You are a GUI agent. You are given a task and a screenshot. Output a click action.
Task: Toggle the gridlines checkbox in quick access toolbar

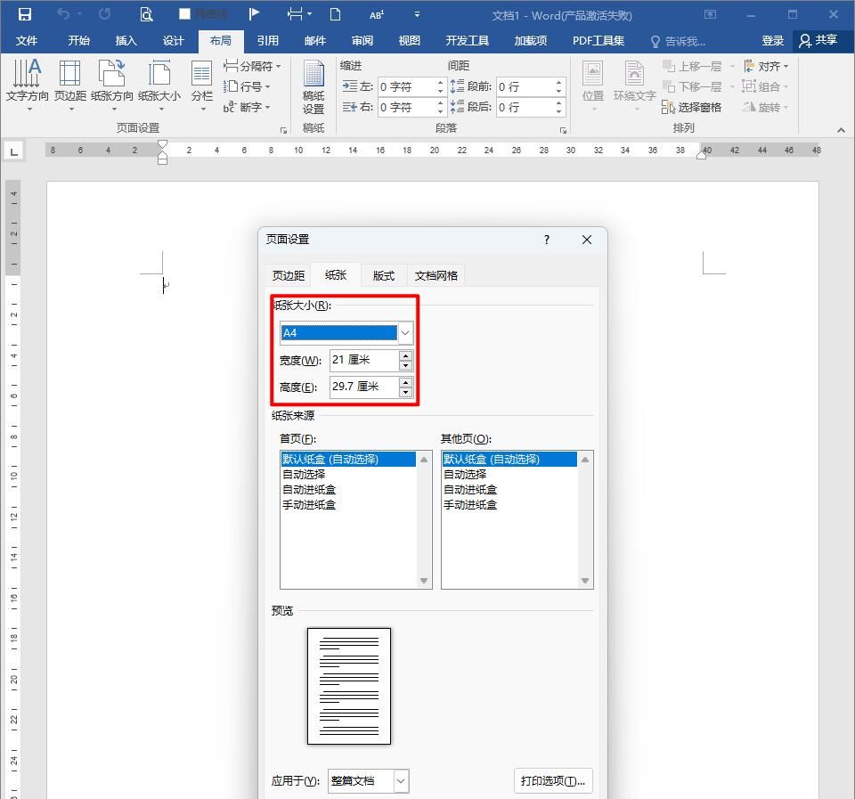coord(185,14)
